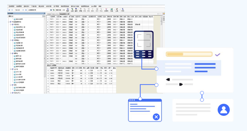Click the blue circular X button in illustration
This screenshot has height=131, width=247.
tap(156, 117)
